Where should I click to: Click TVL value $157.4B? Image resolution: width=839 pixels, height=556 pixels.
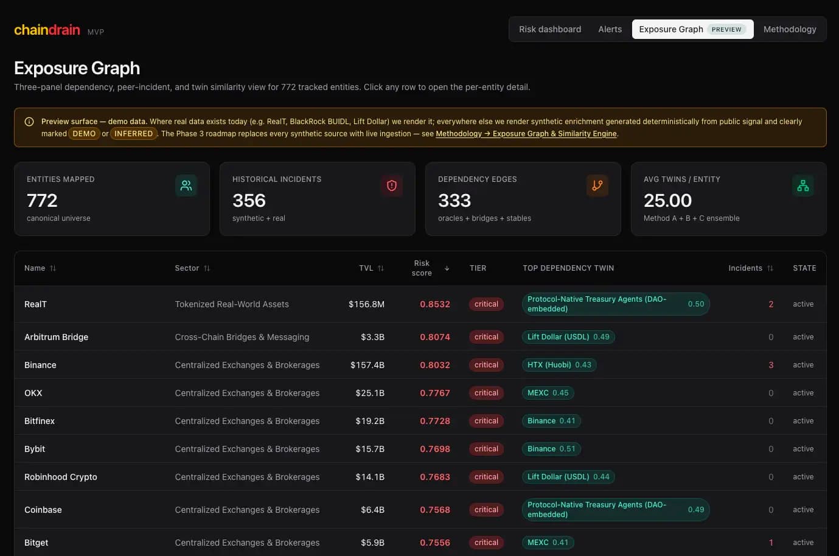(x=367, y=365)
